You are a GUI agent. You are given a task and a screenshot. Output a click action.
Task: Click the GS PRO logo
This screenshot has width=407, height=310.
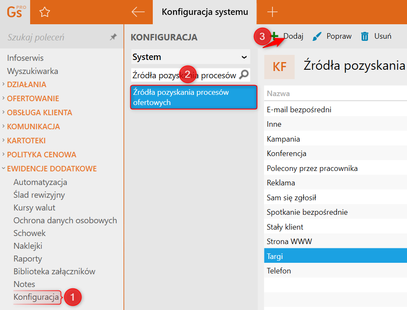tap(16, 12)
